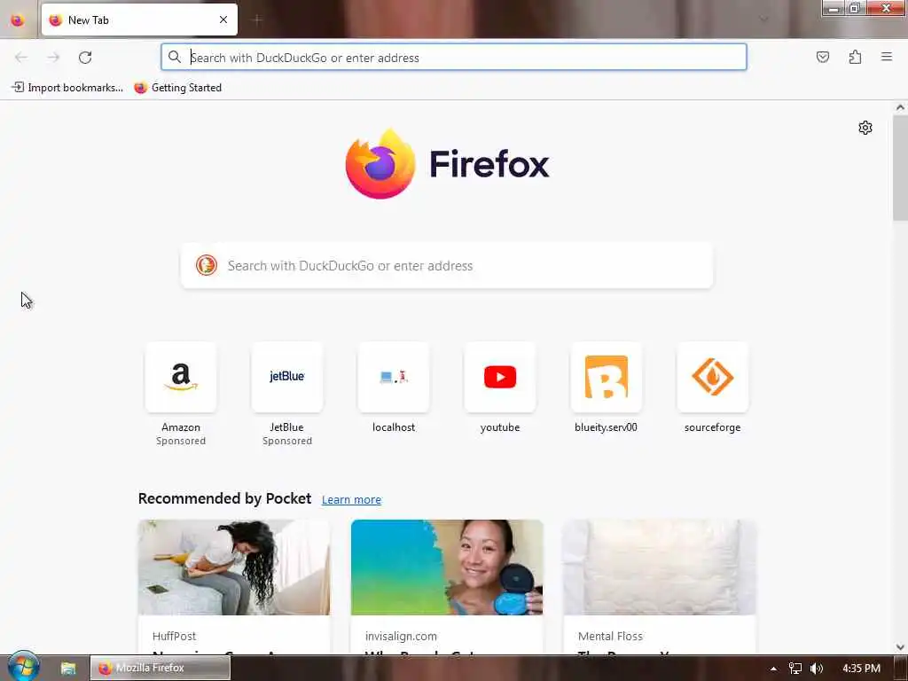
Task: Open the Windows Start button
Action: coord(24,668)
